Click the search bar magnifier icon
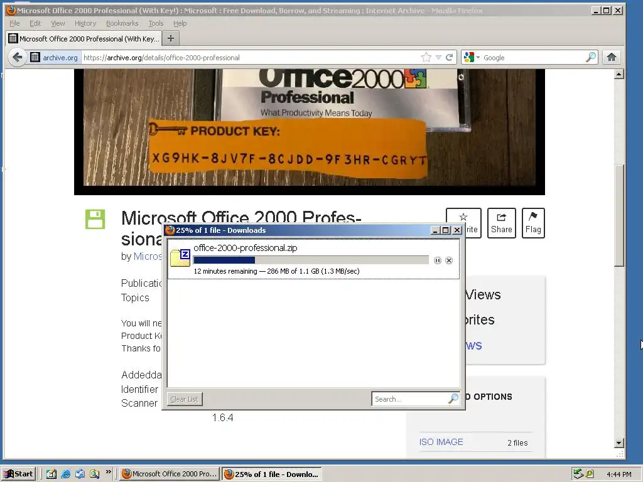Image resolution: width=643 pixels, height=482 pixels. [x=590, y=57]
